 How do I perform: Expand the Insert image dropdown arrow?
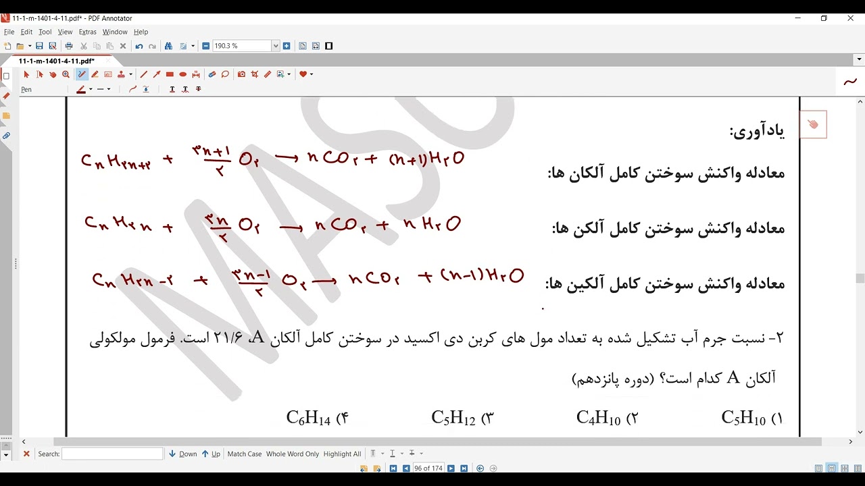pyautogui.click(x=289, y=74)
